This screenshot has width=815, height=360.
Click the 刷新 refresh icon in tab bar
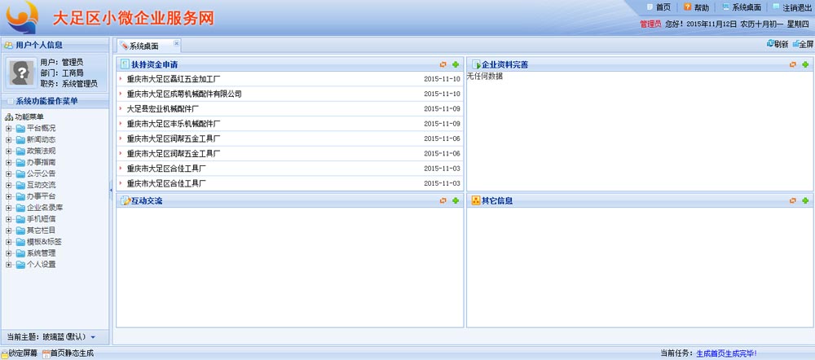pyautogui.click(x=770, y=44)
